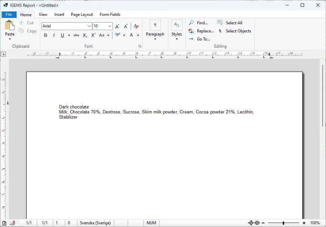Click the IGEMS app icon in title bar
Screen dimensions: 326x227
click(6, 5)
